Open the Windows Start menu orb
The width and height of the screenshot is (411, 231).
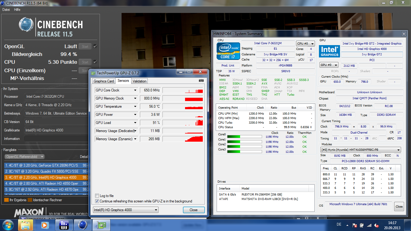coord(8,225)
